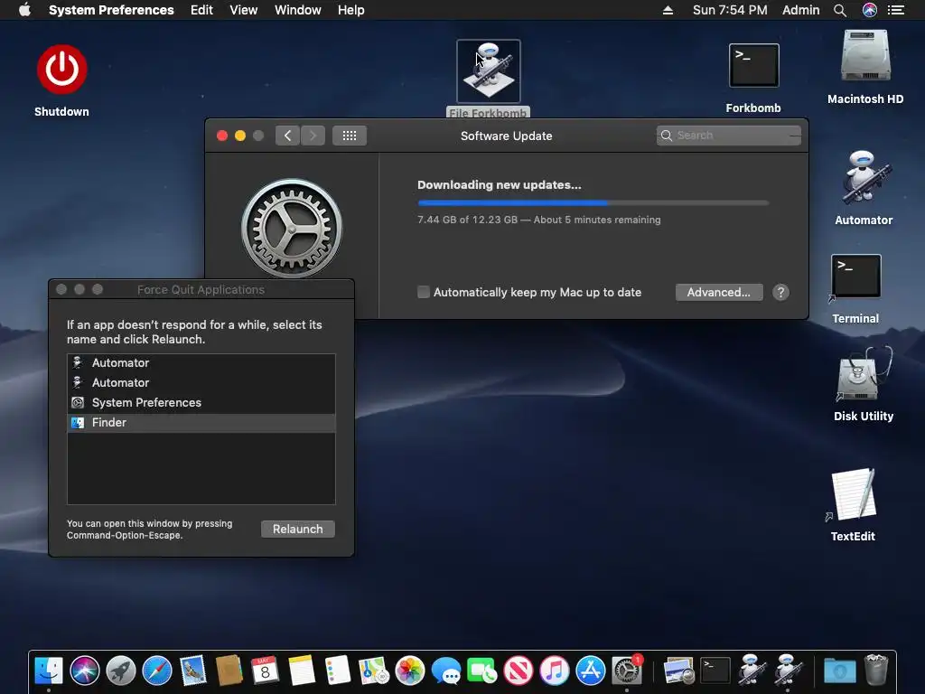925x694 pixels.
Task: Click the download progress bar in Software Update
Action: click(x=593, y=202)
